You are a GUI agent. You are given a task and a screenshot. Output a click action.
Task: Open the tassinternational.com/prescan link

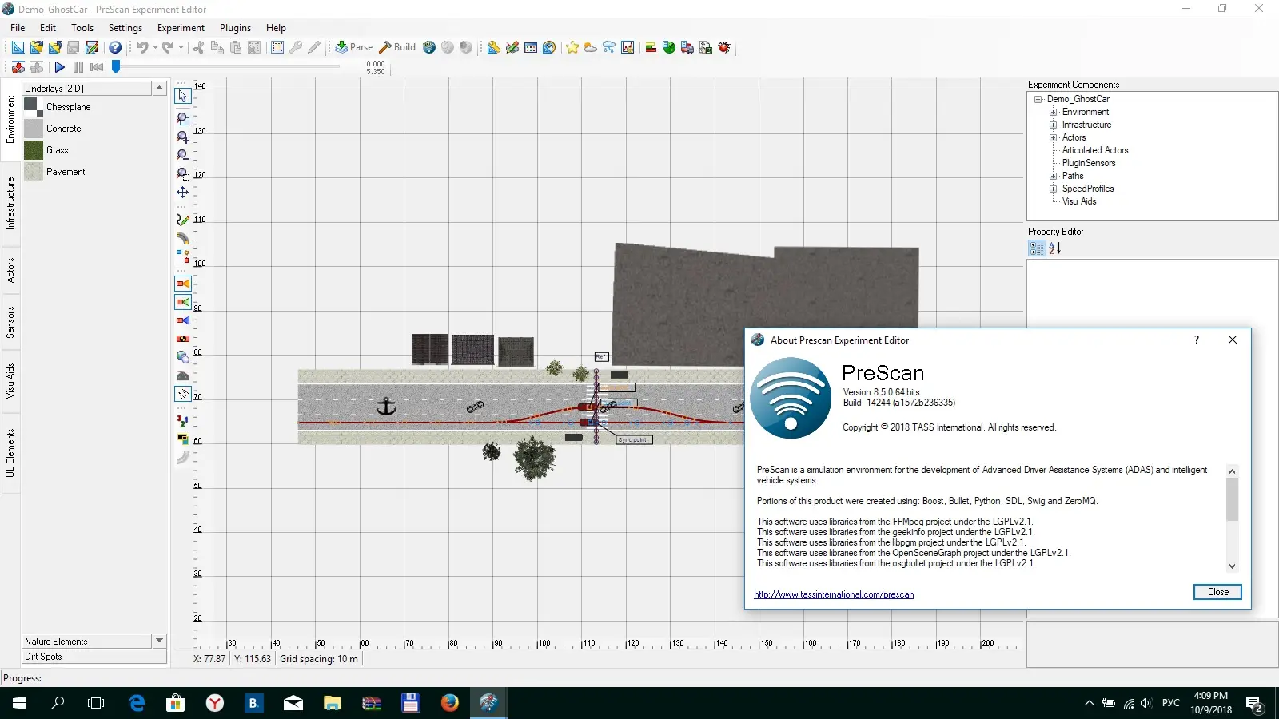[834, 594]
